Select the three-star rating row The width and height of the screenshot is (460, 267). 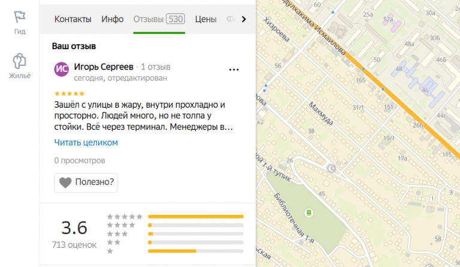175,234
